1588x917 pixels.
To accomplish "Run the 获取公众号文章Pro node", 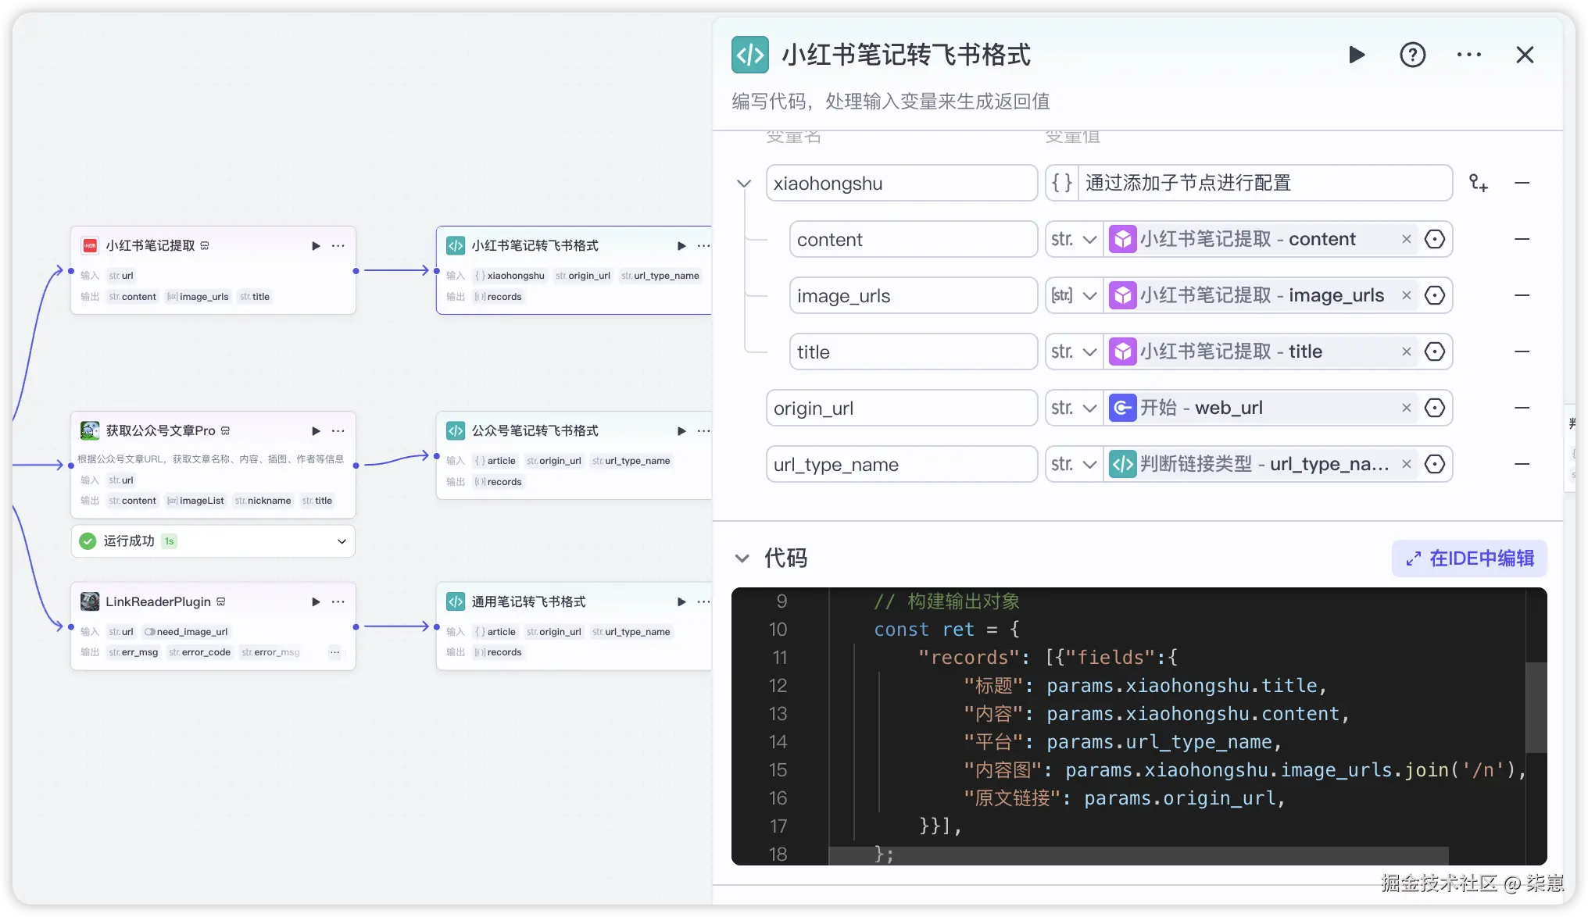I will (316, 431).
